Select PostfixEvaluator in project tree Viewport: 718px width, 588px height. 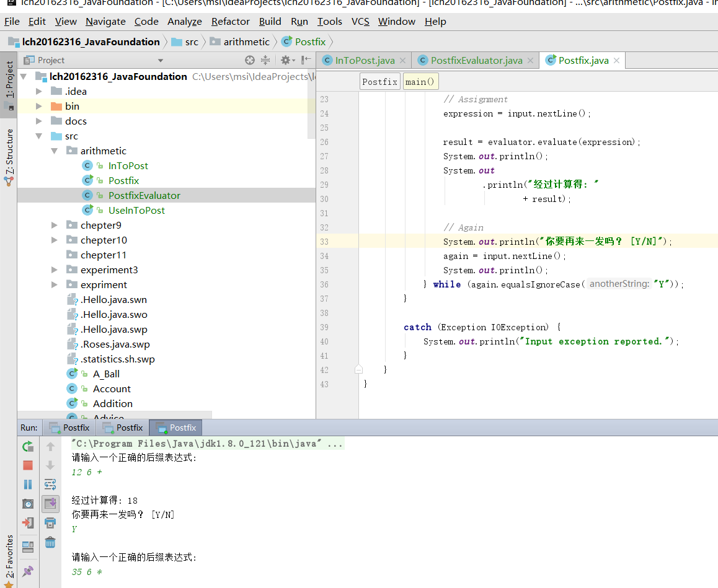[x=144, y=195]
